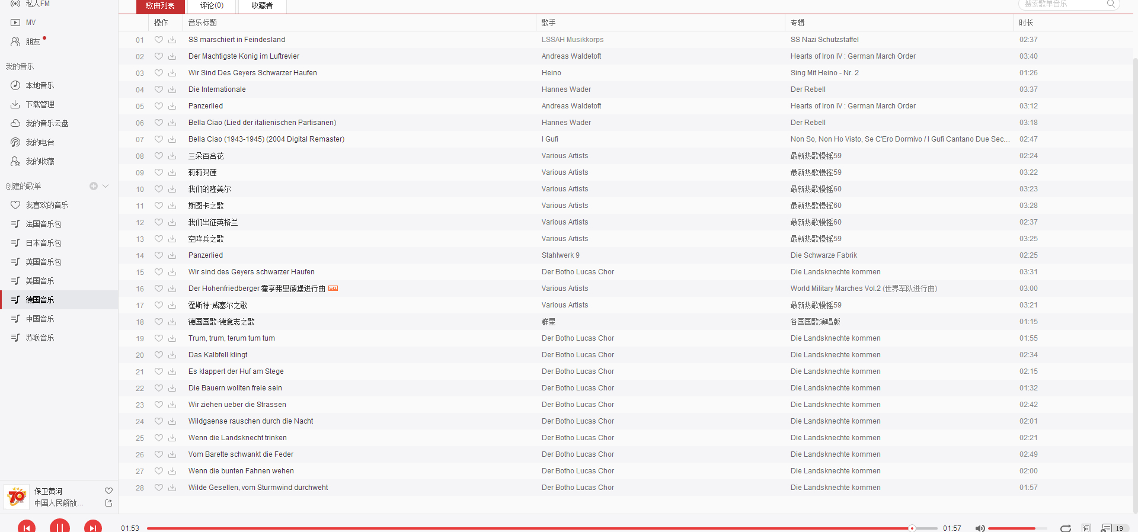
Task: Like the song SS marschiert in Feindesland
Action: (x=159, y=40)
